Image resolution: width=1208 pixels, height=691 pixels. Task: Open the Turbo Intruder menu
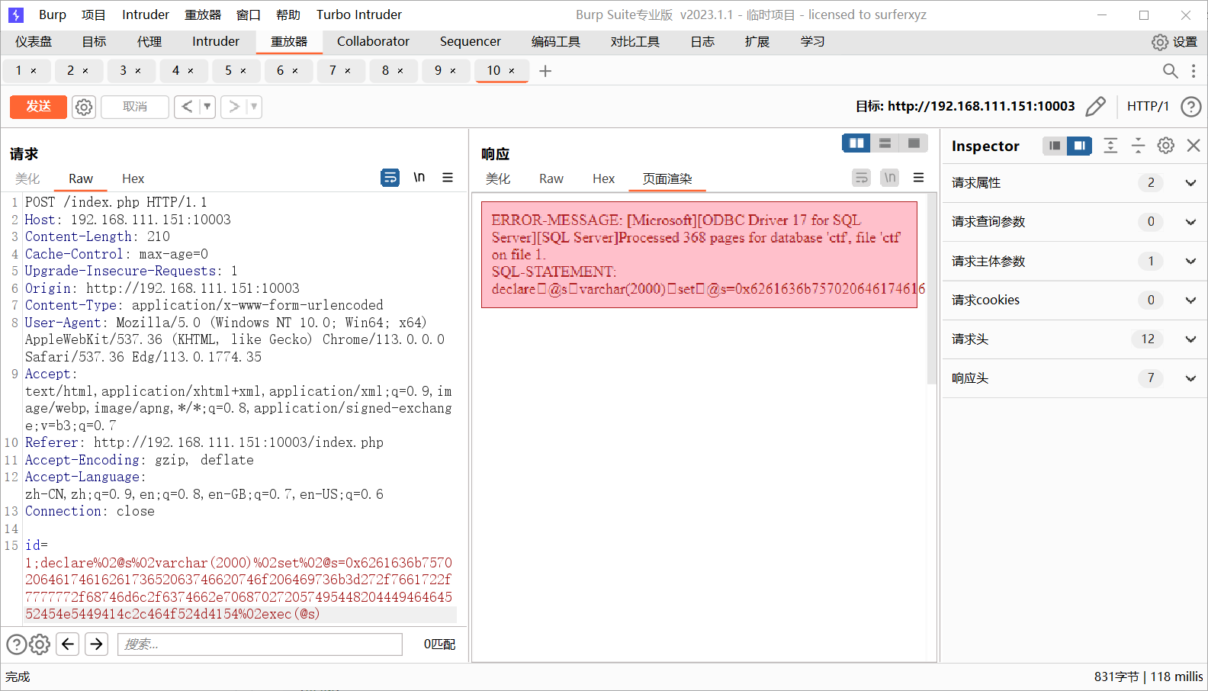[359, 14]
